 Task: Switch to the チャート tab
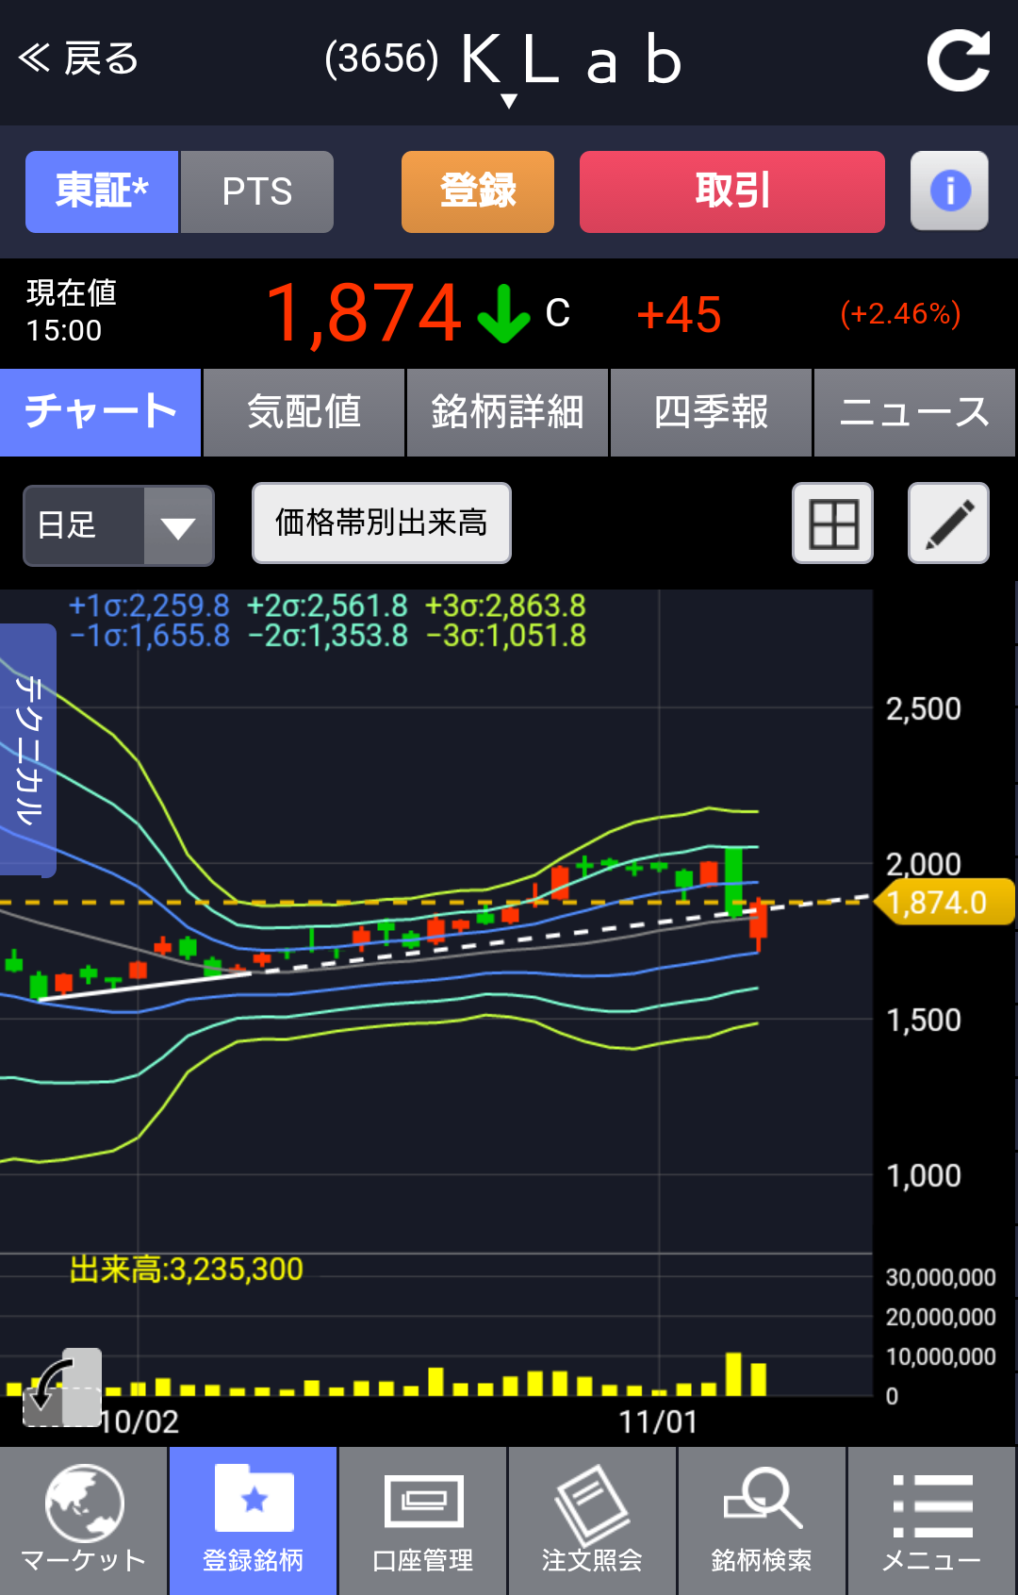[x=101, y=412]
